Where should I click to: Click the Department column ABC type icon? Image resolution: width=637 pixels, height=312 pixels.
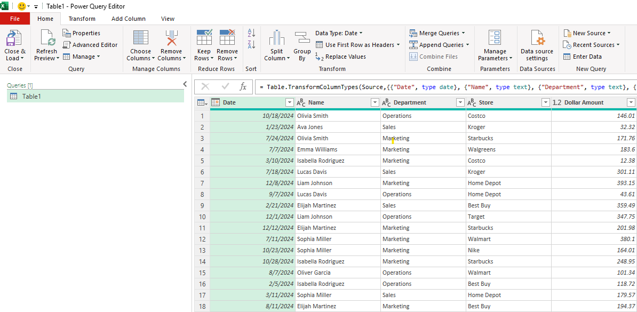pos(386,103)
